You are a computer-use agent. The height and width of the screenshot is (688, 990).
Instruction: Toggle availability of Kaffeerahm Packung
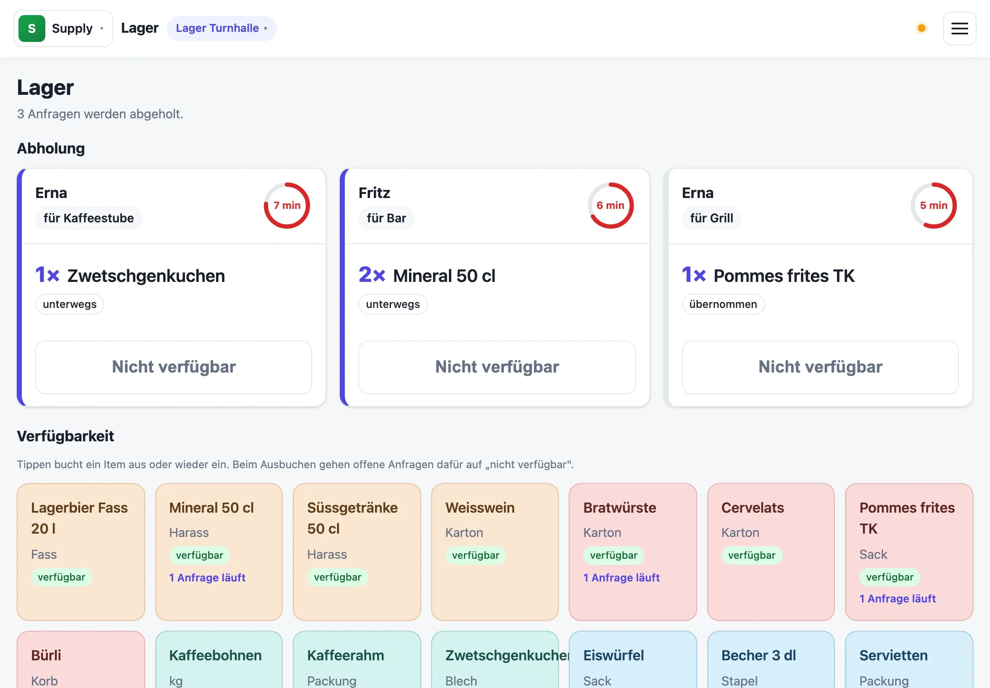pos(357,660)
